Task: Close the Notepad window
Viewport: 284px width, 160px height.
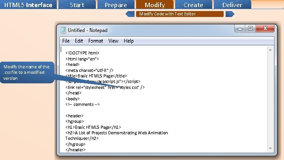Action: 265,28
